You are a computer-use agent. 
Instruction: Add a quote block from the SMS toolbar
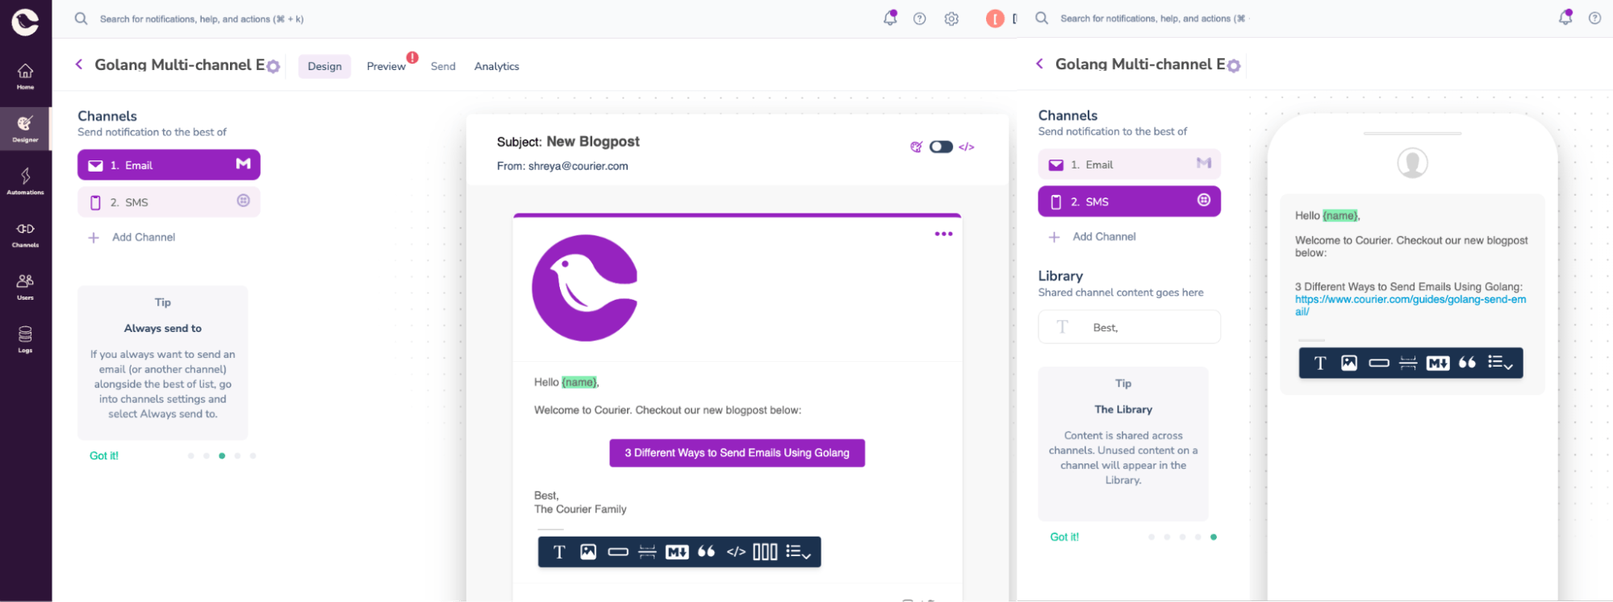[x=1467, y=363]
